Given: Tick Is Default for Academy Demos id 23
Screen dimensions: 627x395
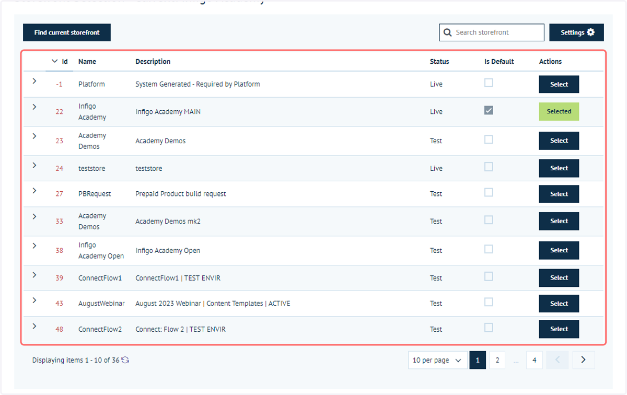Looking at the screenshot, I should (489, 140).
